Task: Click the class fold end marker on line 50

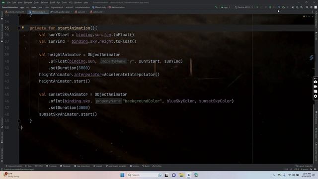Action: [x=19, y=128]
